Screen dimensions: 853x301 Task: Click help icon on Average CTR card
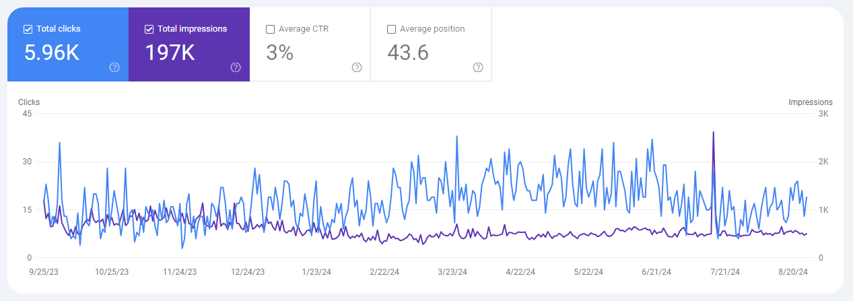(357, 67)
